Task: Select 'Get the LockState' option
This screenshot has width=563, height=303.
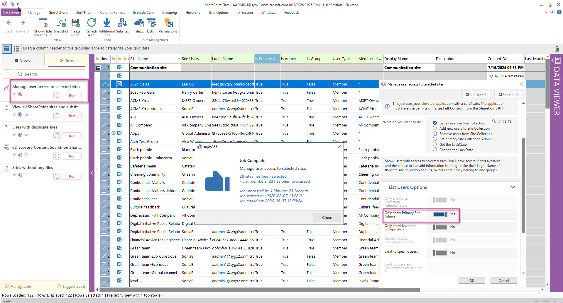Action: (435, 144)
